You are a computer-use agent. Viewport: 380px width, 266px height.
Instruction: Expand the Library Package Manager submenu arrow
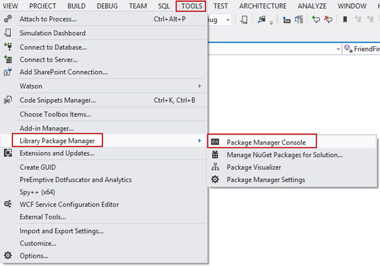pyautogui.click(x=200, y=141)
